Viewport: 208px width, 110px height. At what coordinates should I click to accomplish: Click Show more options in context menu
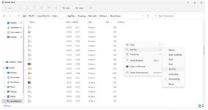(x=143, y=72)
